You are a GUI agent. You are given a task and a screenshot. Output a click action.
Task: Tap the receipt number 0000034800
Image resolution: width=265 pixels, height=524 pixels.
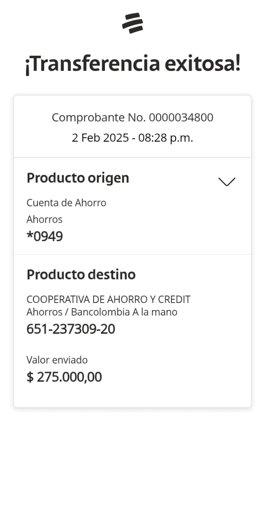181,118
